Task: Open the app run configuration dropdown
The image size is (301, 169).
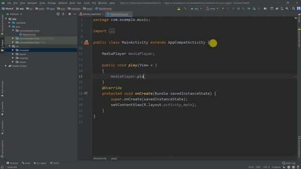Action: [196, 8]
